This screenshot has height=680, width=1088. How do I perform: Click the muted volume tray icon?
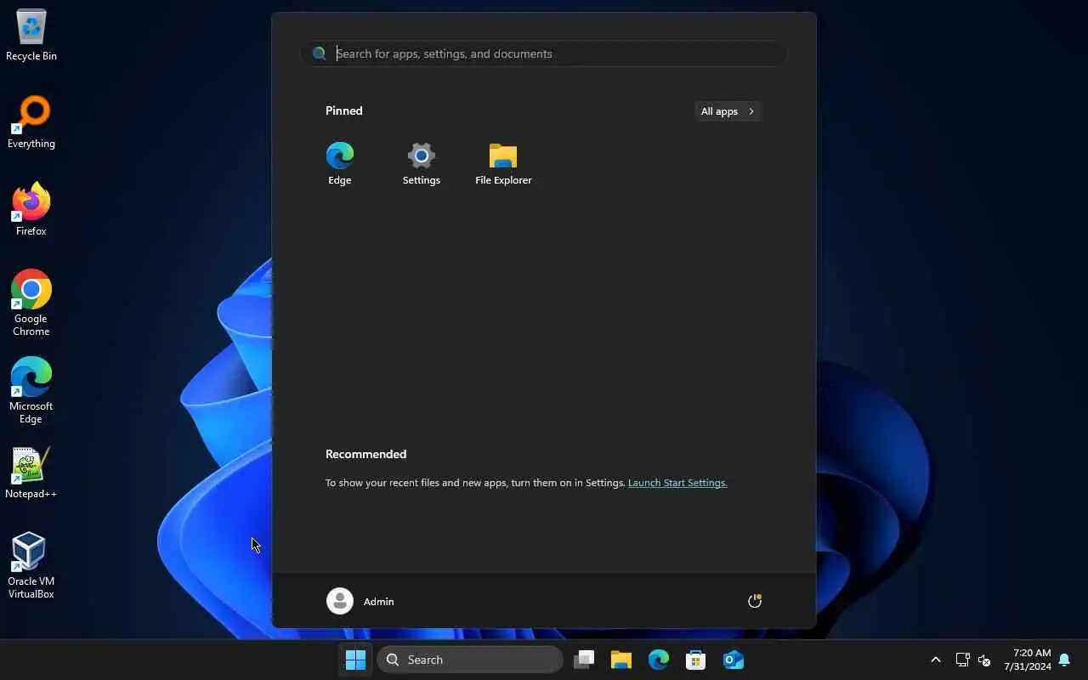click(x=984, y=660)
